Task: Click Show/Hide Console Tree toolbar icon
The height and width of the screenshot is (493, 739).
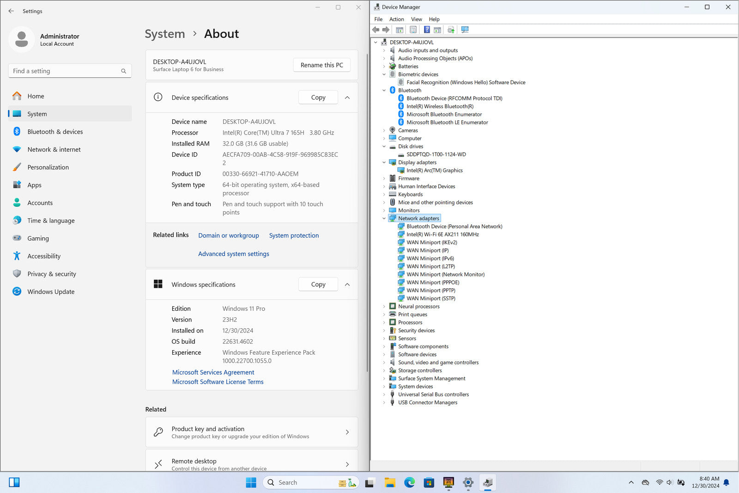Action: [x=400, y=30]
